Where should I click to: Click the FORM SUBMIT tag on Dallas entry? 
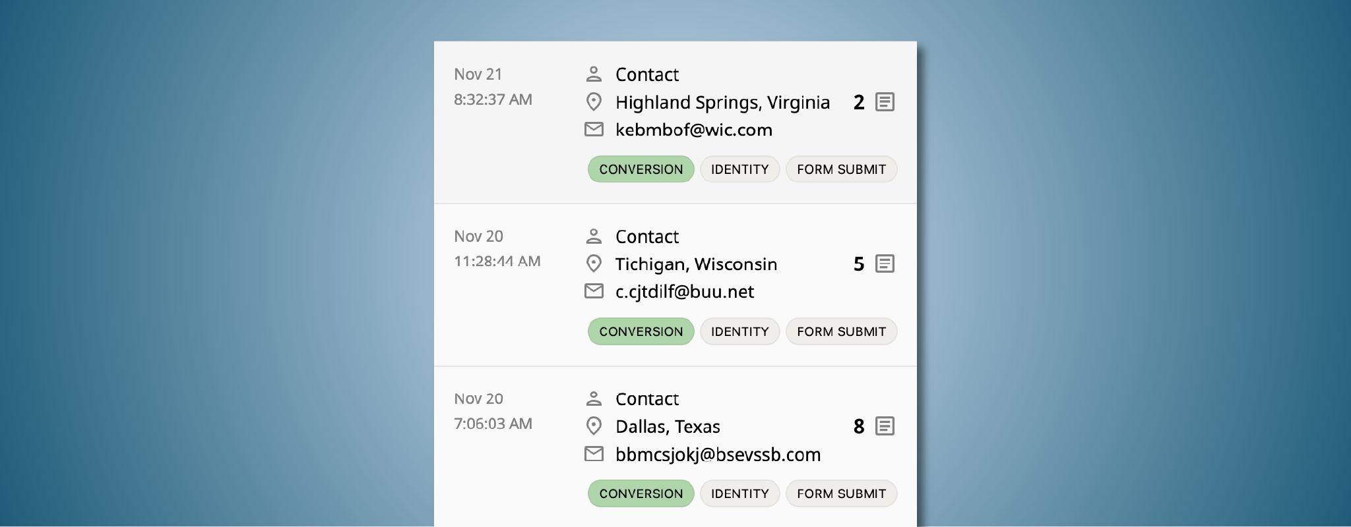pyautogui.click(x=841, y=493)
